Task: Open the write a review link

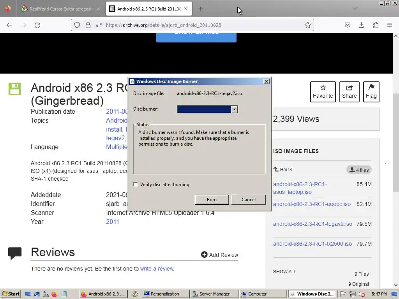Action: pyautogui.click(x=157, y=269)
